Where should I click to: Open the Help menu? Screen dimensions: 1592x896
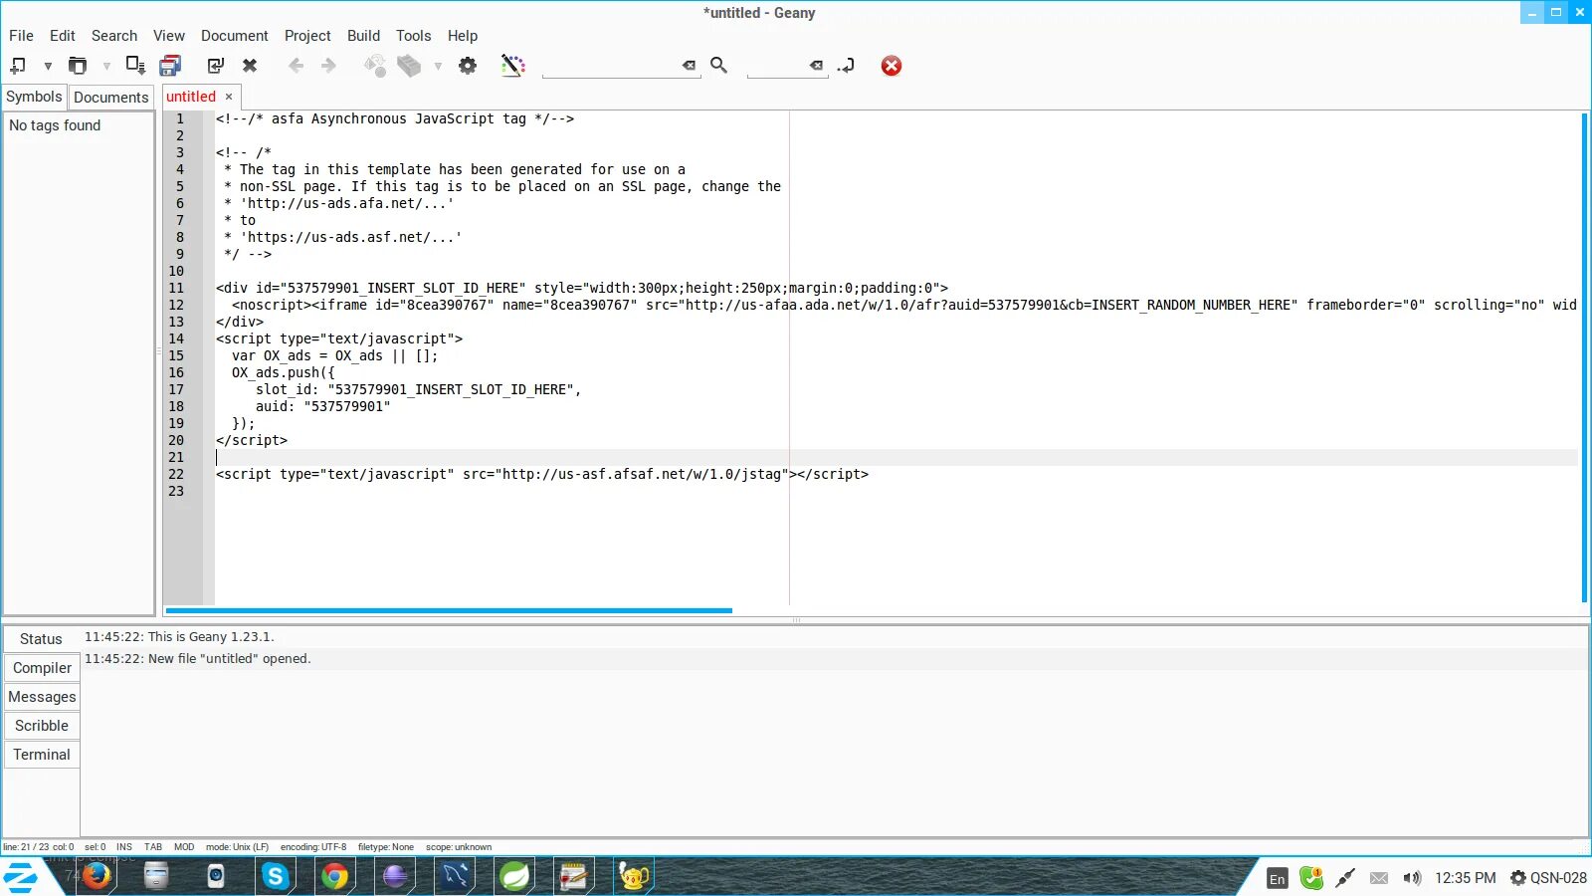pos(463,36)
